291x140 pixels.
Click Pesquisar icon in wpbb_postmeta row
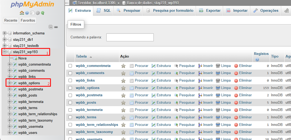176,95
